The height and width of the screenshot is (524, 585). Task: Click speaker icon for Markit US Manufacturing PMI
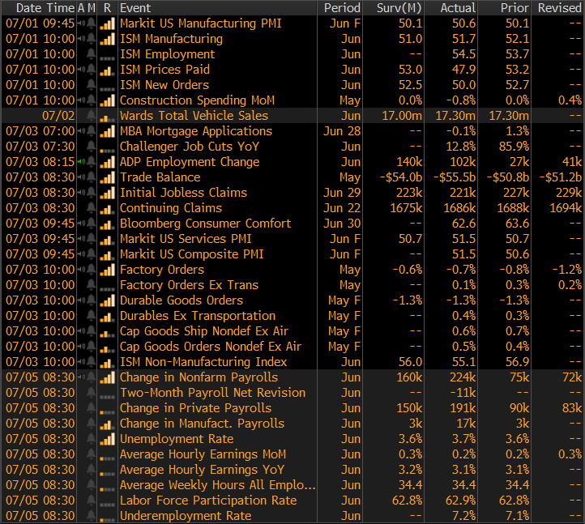point(82,23)
